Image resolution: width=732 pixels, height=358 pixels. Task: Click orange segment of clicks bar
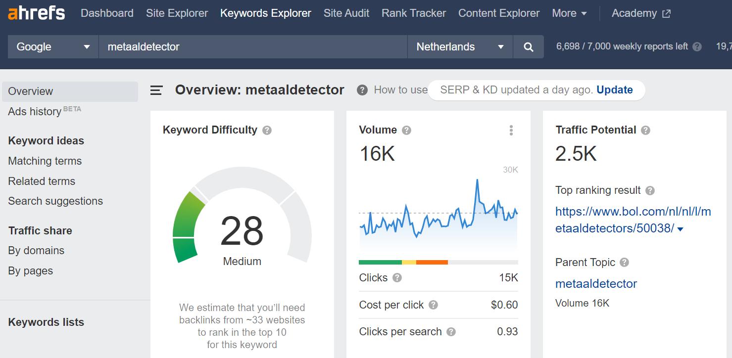[432, 262]
